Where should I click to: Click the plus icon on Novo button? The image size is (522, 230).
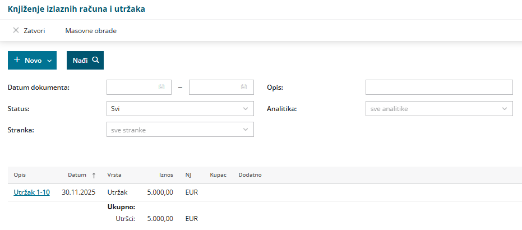17,60
